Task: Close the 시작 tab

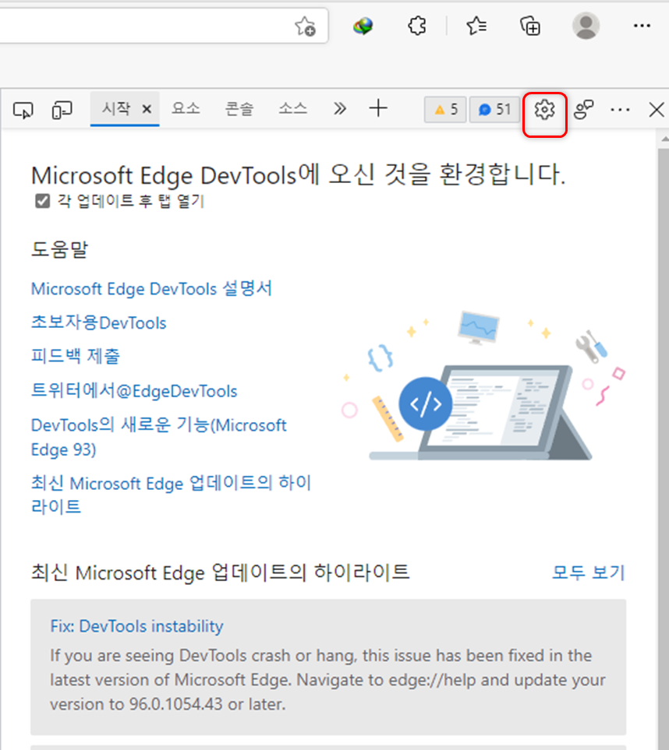Action: [147, 110]
